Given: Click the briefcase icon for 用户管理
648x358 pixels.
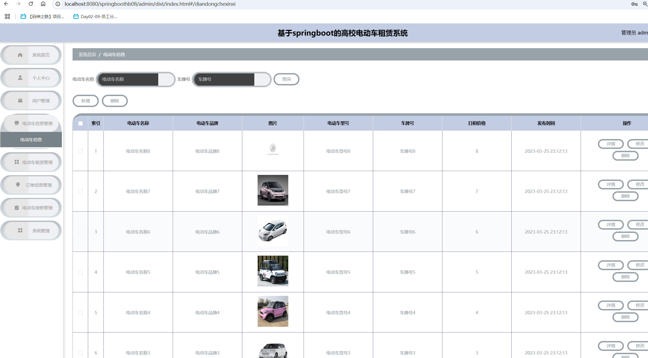Looking at the screenshot, I should 20,100.
